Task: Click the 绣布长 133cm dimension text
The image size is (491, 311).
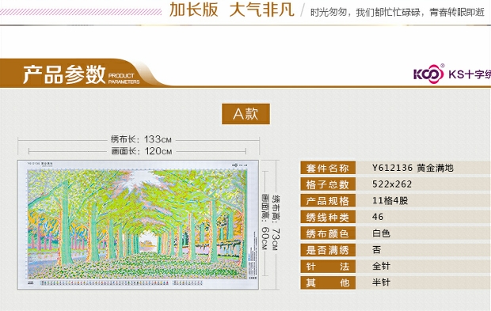Action: [141, 139]
